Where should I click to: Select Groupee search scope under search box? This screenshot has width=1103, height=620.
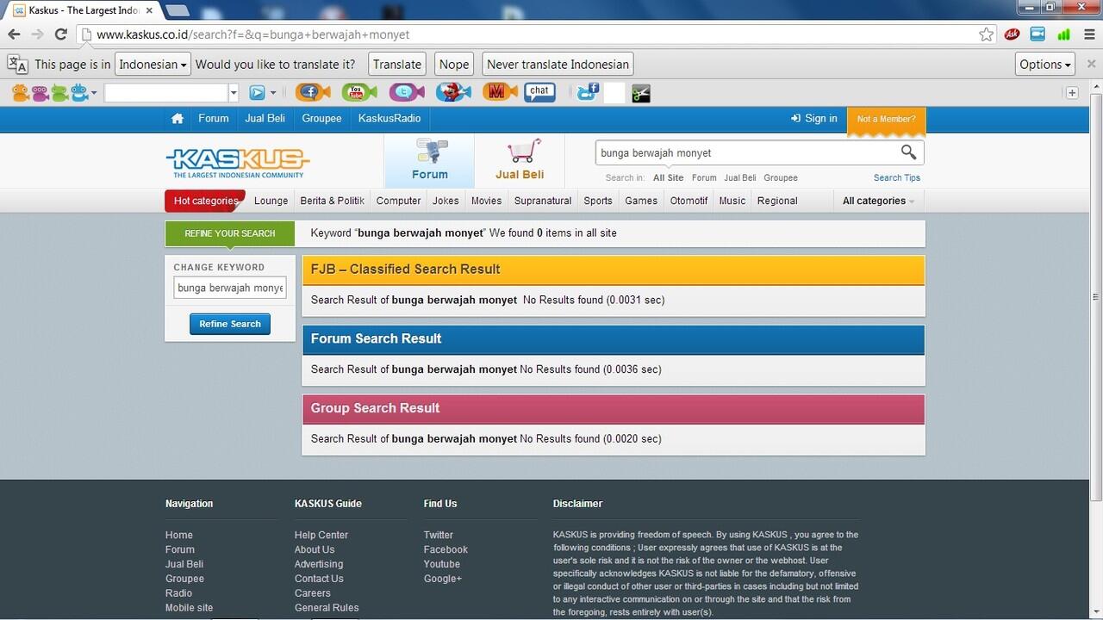pos(781,177)
